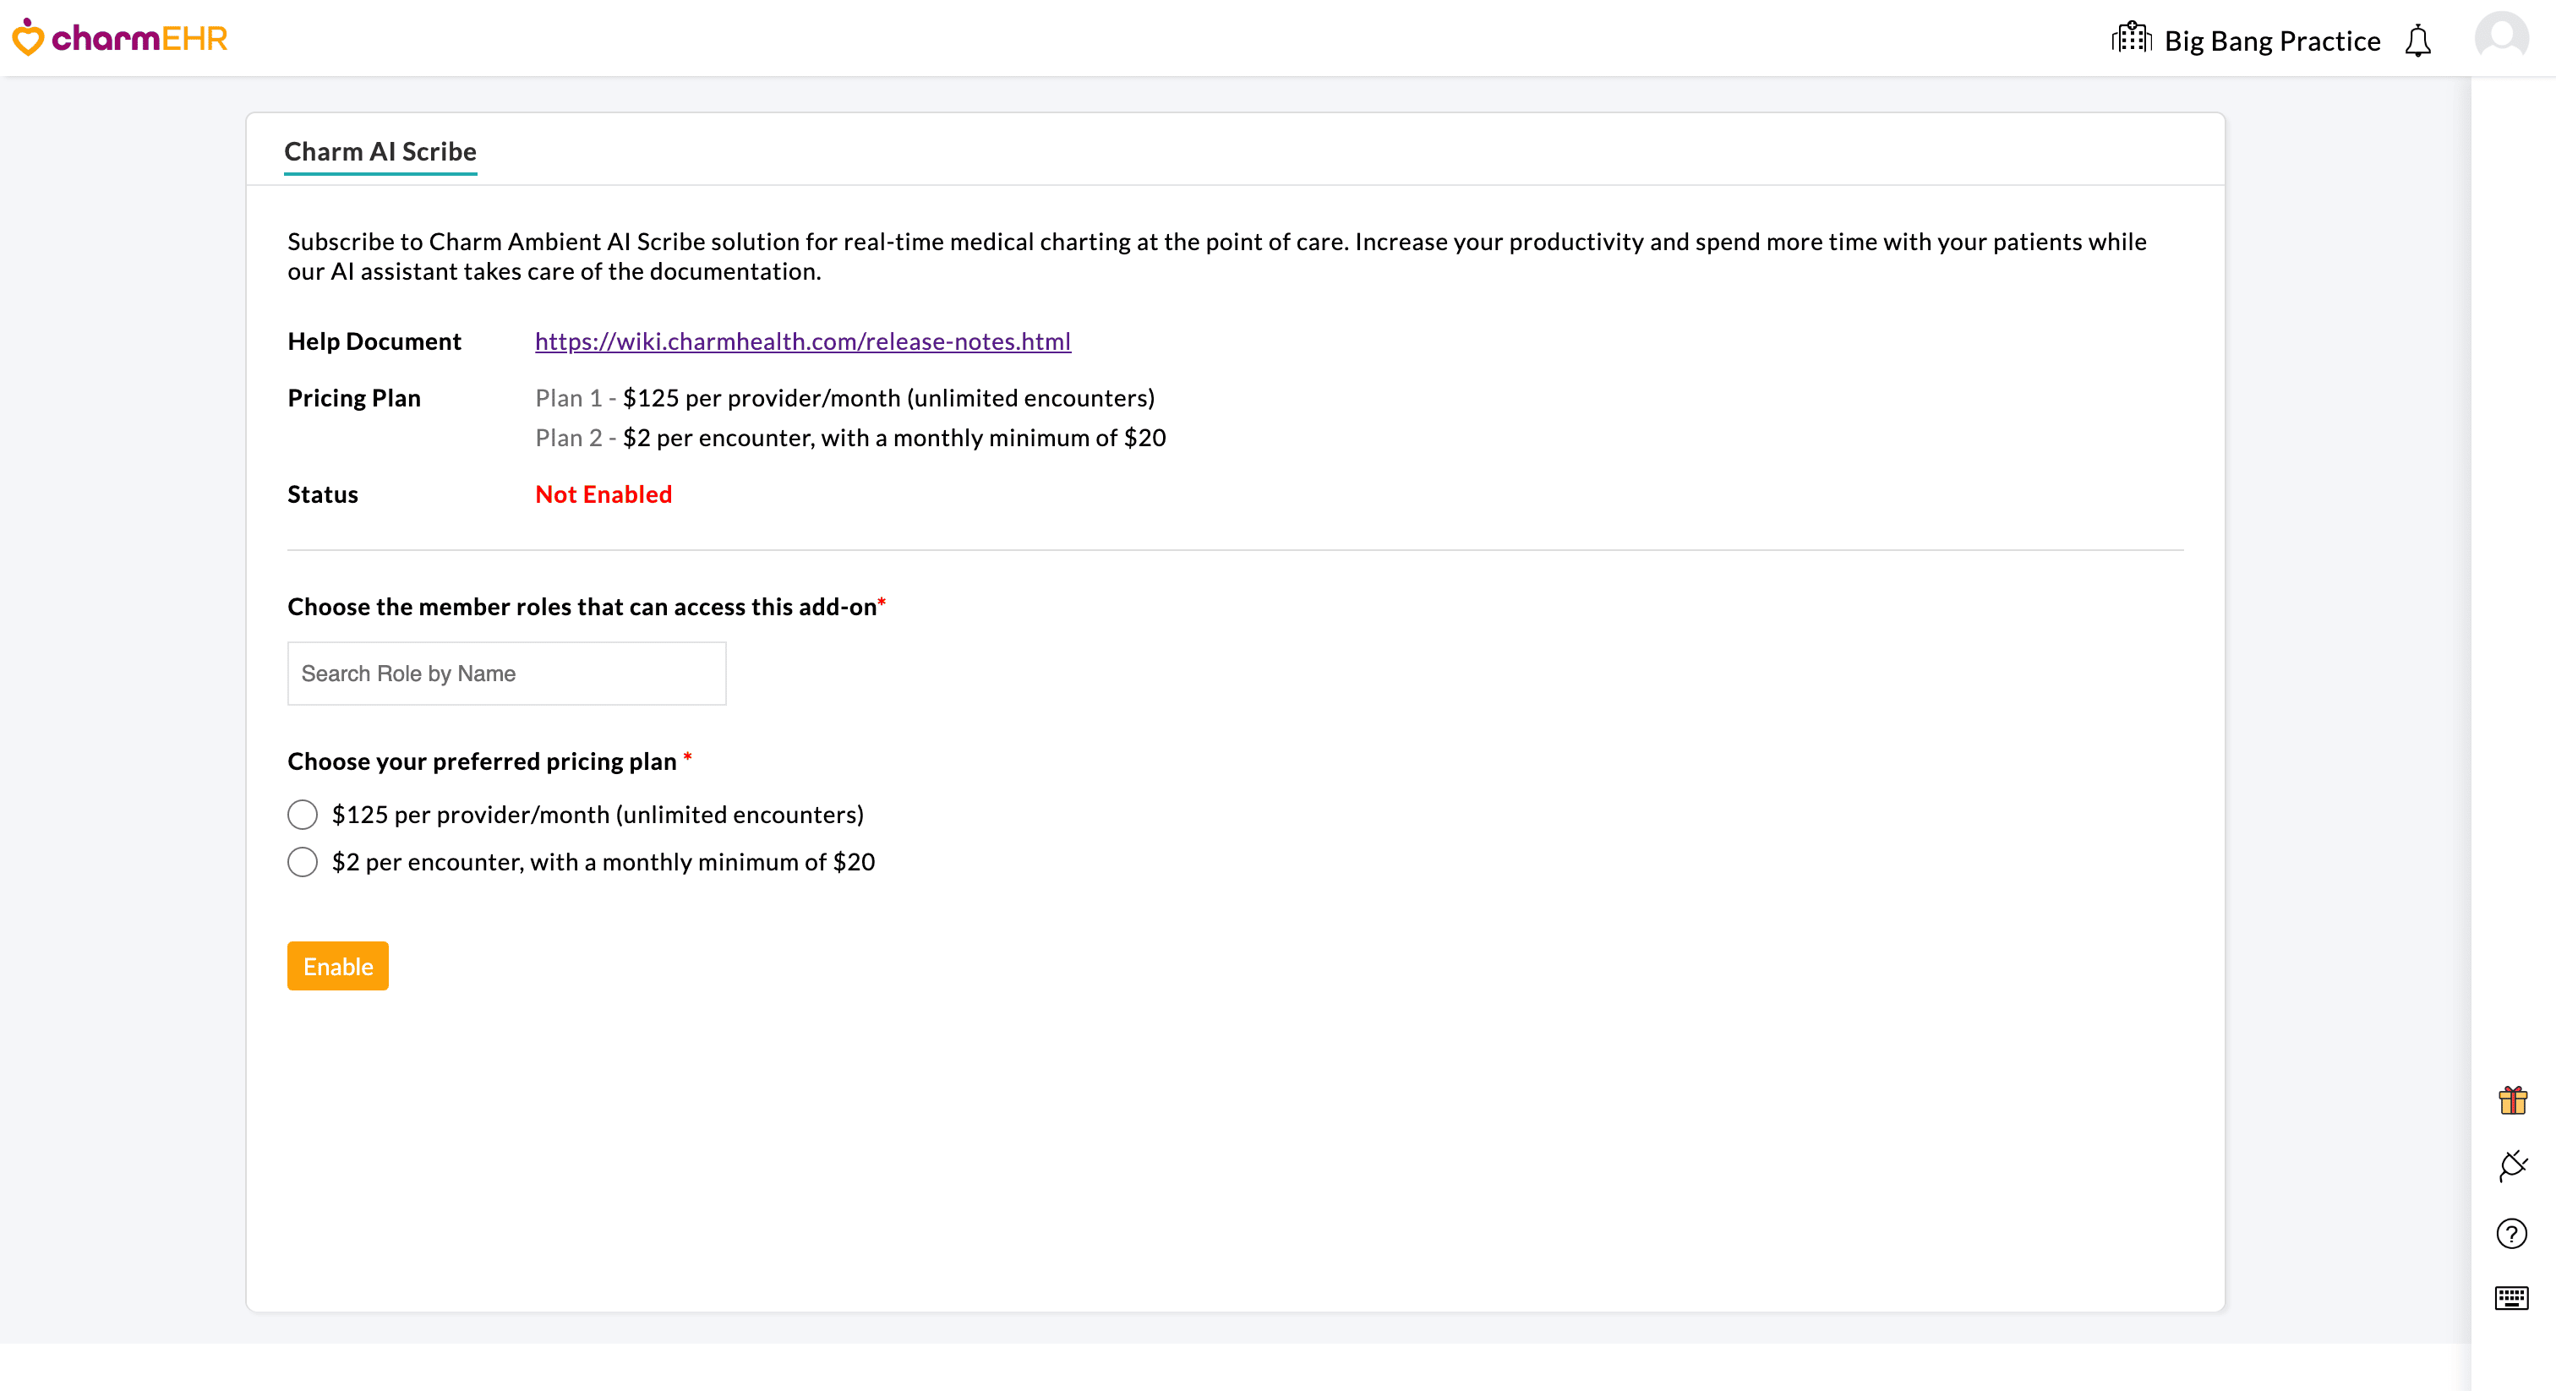Click the Help Document label
This screenshot has height=1391, width=2556.
click(374, 341)
